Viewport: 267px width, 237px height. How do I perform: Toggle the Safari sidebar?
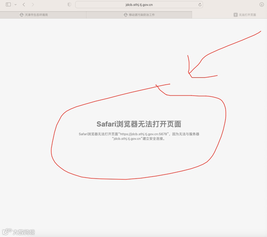coord(8,5)
